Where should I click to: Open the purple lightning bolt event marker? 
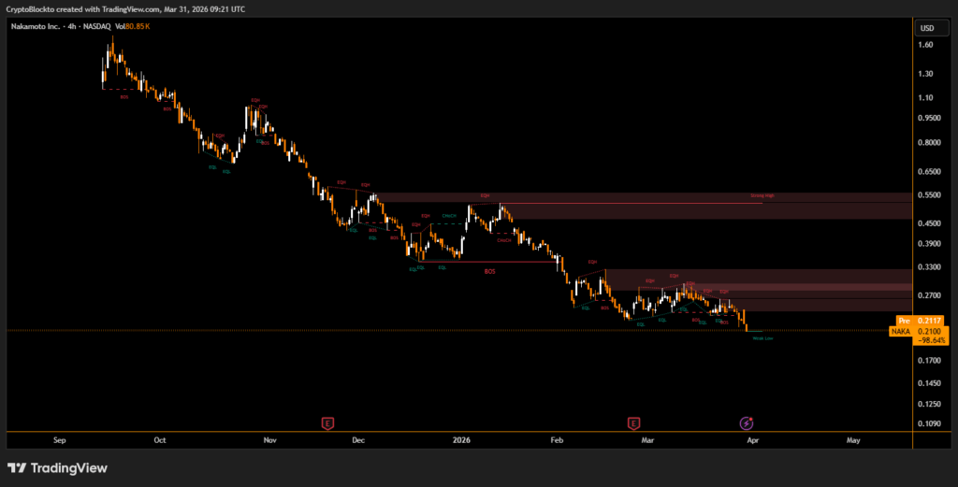747,423
